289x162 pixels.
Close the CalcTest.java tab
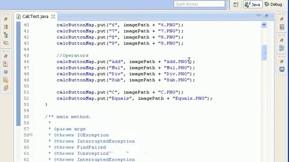53,17
